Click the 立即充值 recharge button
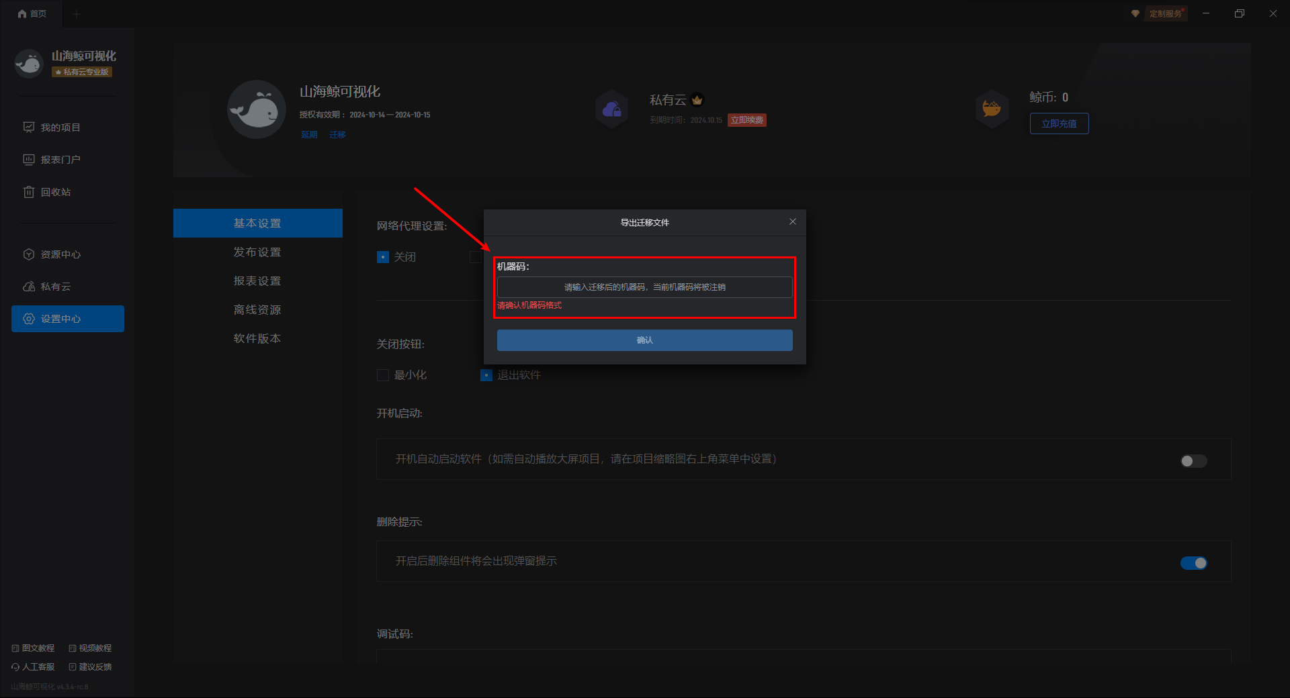Image resolution: width=1290 pixels, height=698 pixels. pos(1059,123)
